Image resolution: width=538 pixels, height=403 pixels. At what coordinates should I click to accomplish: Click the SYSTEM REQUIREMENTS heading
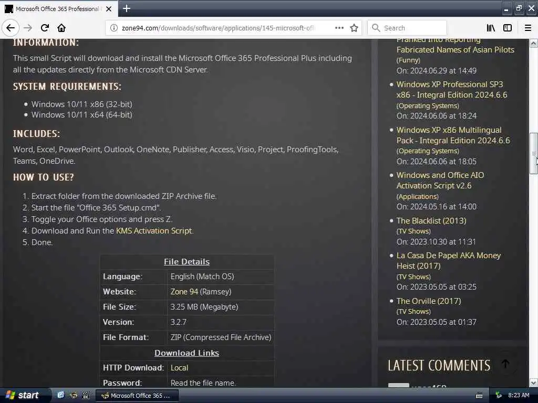67,87
